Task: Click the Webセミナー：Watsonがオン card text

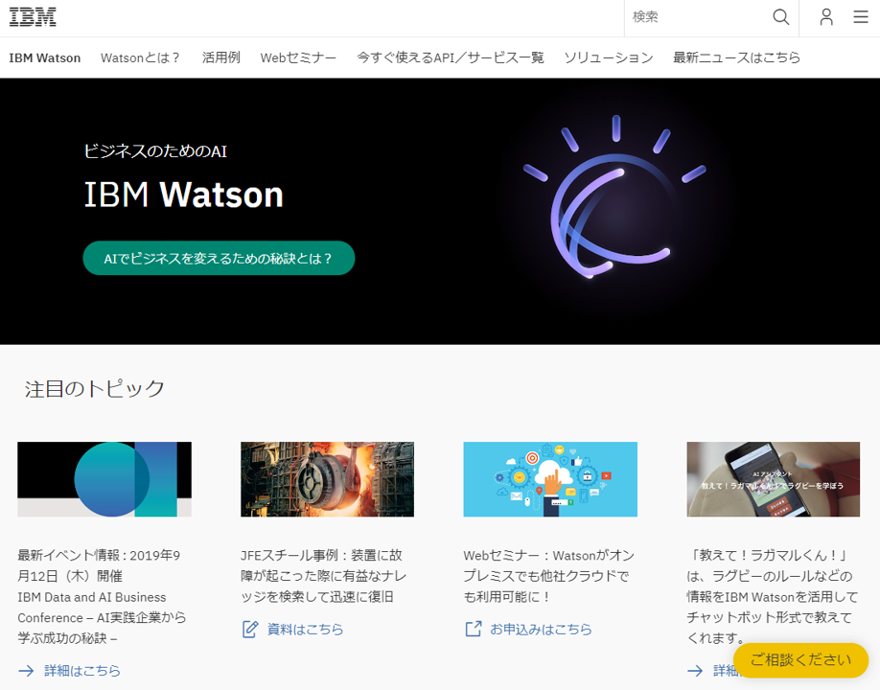Action: [549, 576]
